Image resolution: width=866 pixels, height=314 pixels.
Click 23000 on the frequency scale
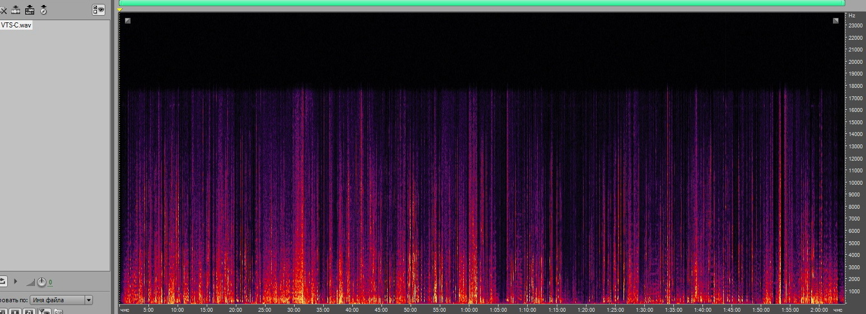855,26
